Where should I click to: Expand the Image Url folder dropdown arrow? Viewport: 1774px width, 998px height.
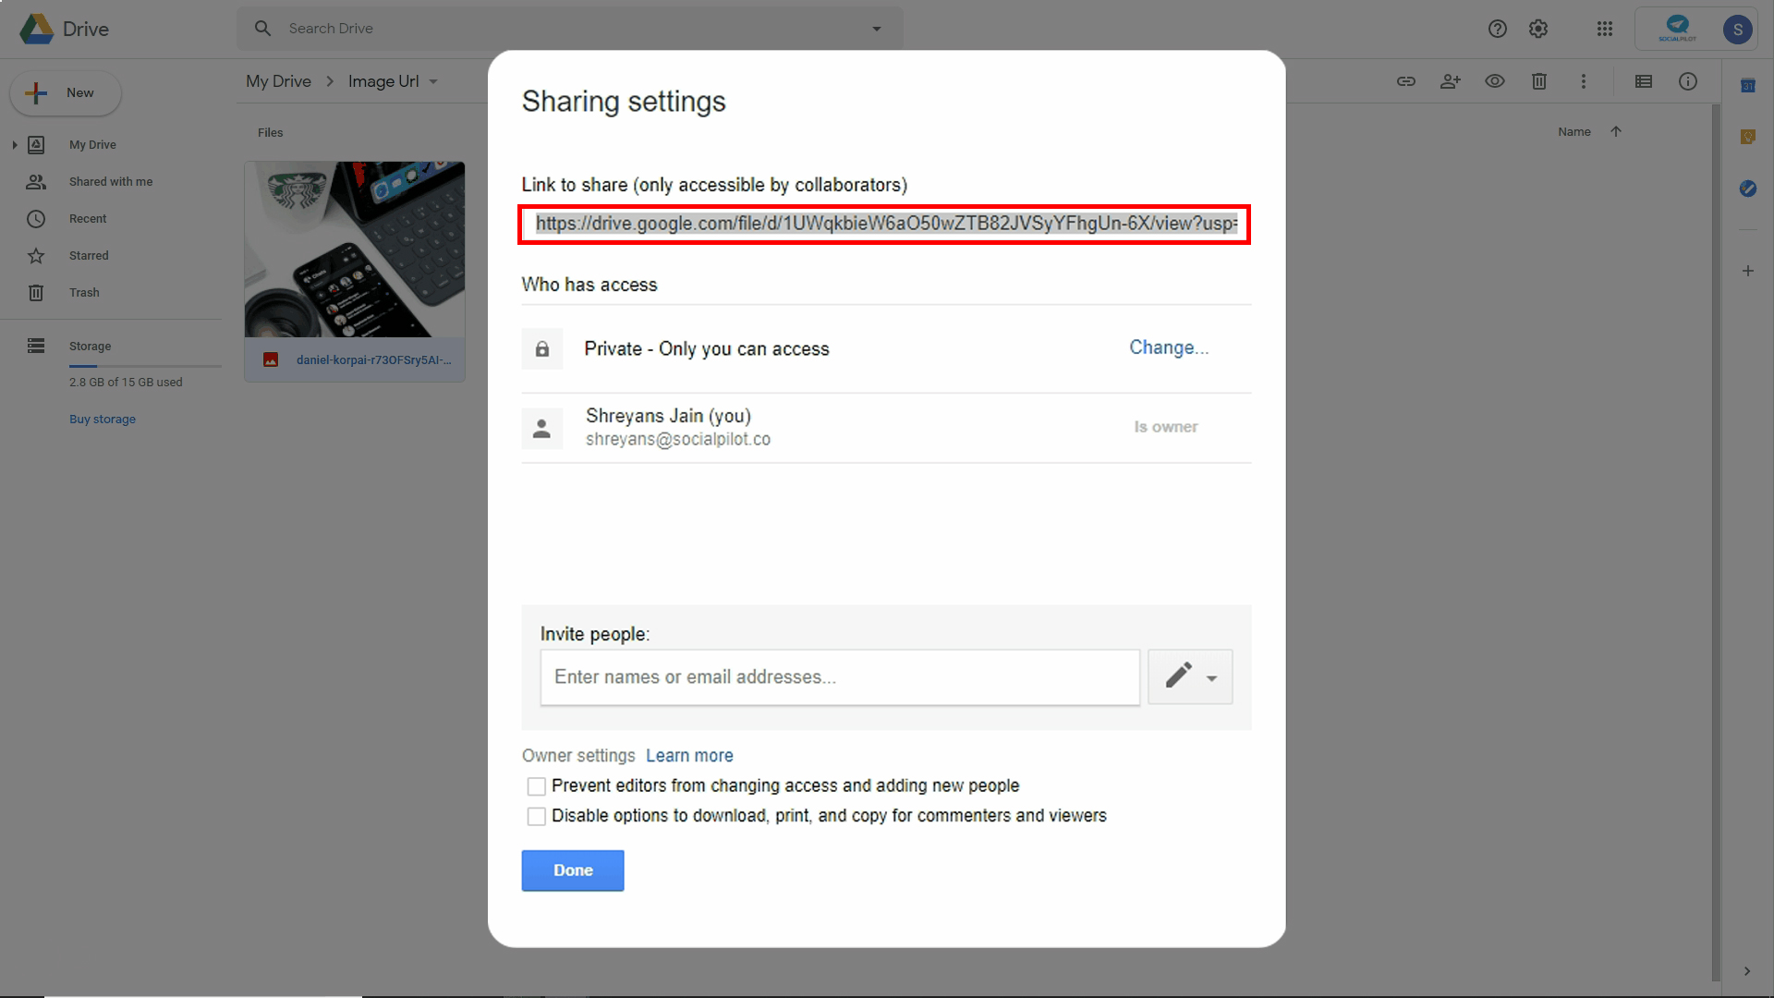click(x=433, y=81)
